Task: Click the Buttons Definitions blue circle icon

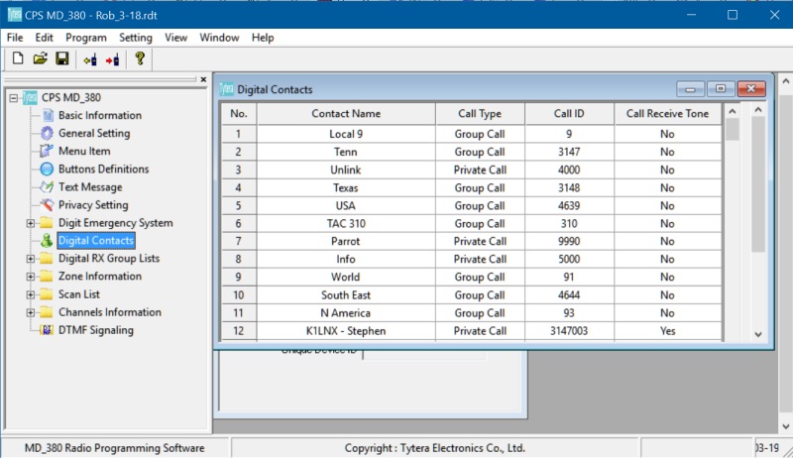Action: coord(47,169)
